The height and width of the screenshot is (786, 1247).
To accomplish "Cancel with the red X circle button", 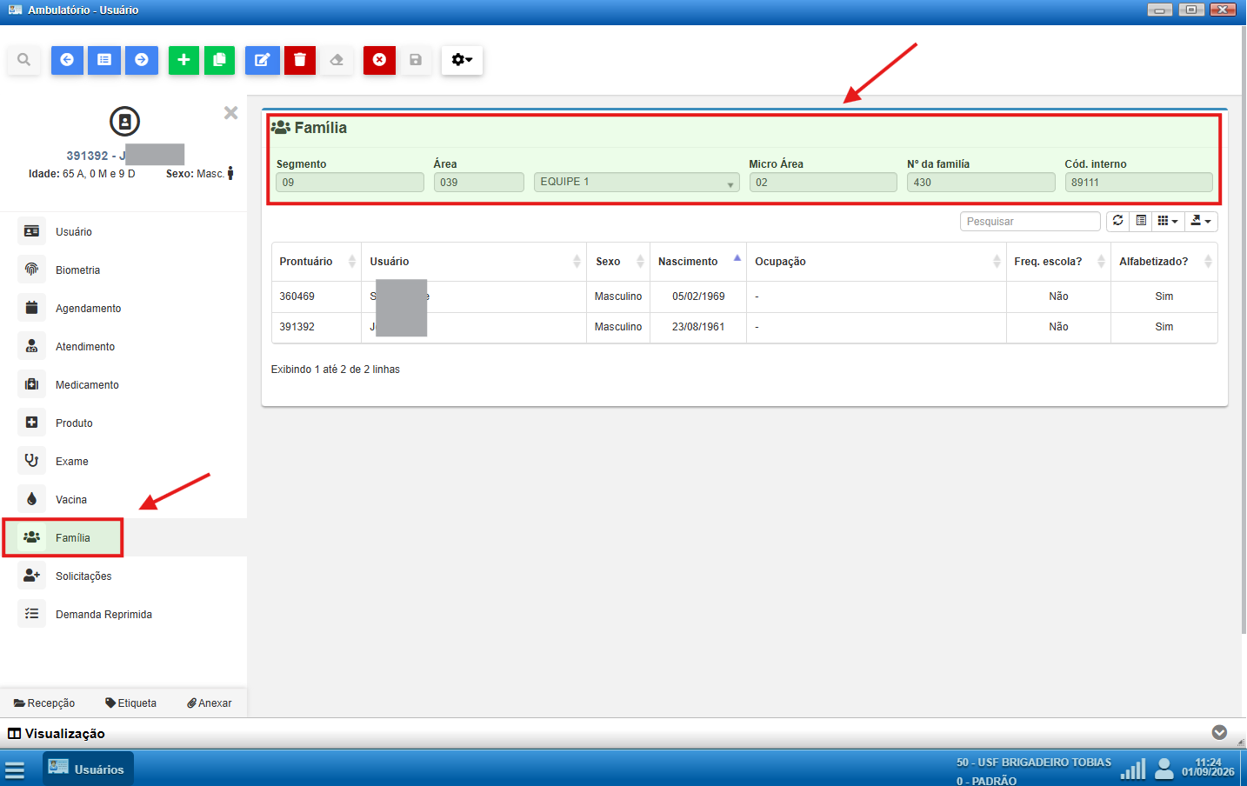I will tap(379, 60).
